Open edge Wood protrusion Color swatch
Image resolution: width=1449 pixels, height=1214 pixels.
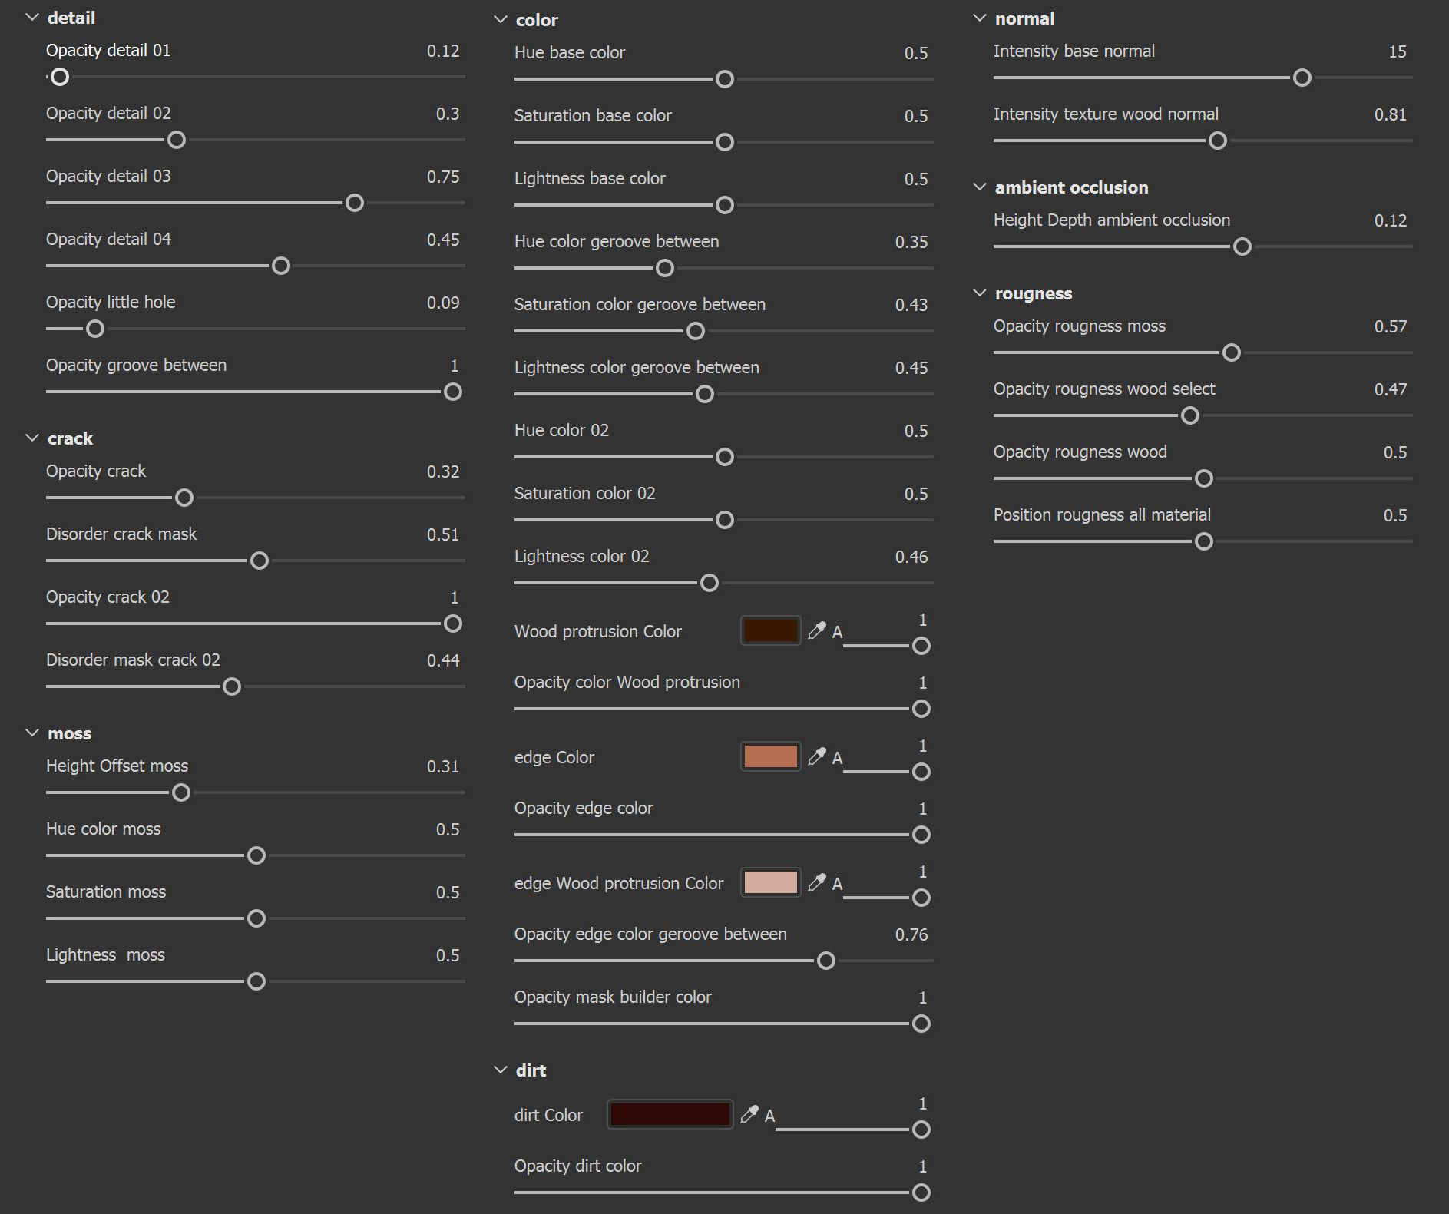(x=770, y=882)
